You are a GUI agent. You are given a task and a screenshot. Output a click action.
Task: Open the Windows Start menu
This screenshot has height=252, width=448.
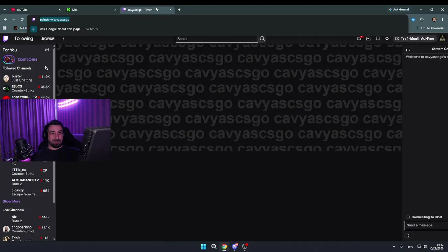[203, 246]
